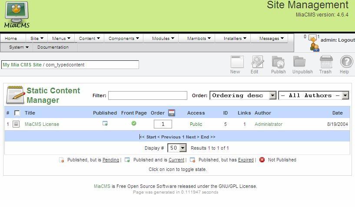This screenshot has width=355, height=207.
Task: Open the System menu
Action: pos(19,47)
